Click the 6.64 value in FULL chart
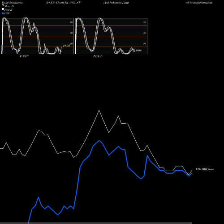This screenshot has width=224, height=224. 139,51
